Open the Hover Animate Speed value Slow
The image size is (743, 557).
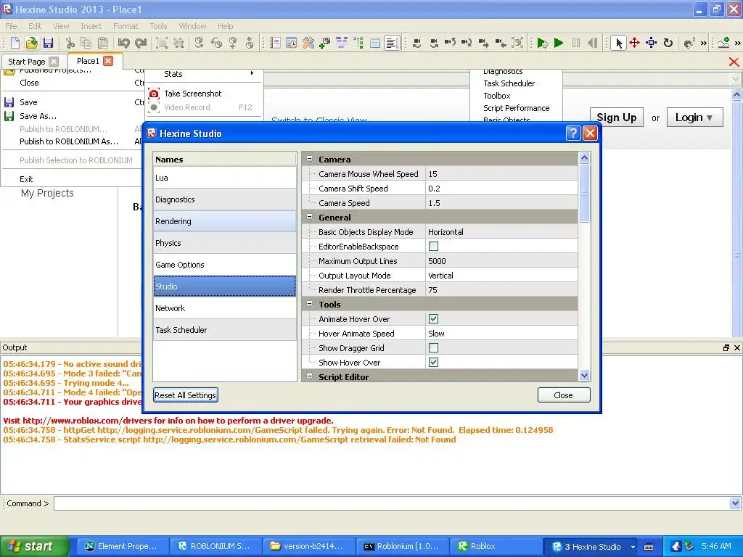tap(501, 334)
